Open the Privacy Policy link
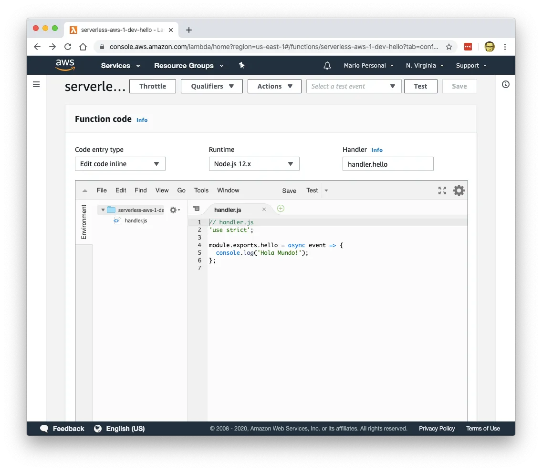The image size is (542, 471). click(437, 429)
